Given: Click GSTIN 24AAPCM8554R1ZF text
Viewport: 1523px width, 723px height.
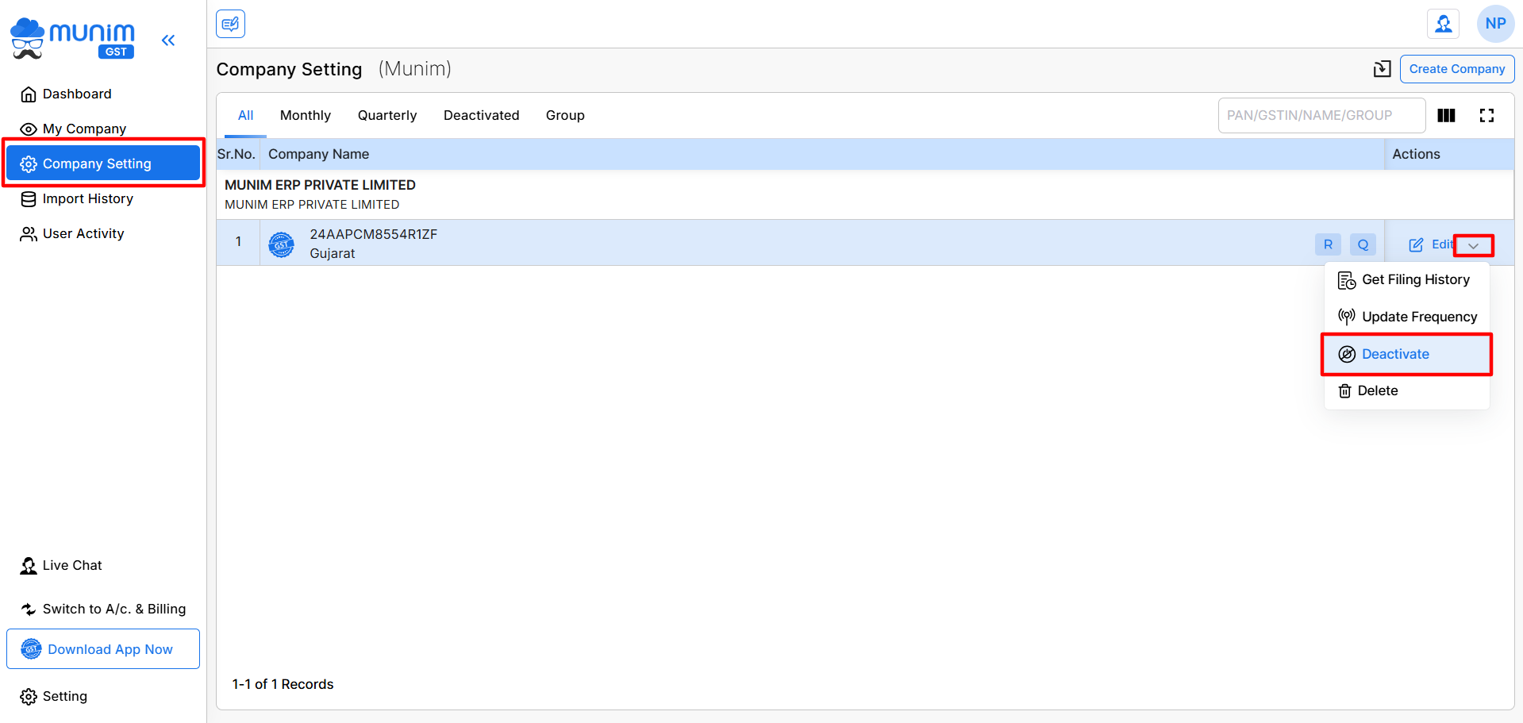Looking at the screenshot, I should point(373,234).
